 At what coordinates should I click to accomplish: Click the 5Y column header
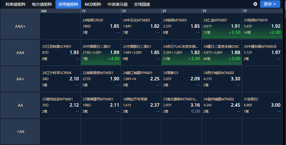pos(222,11)
